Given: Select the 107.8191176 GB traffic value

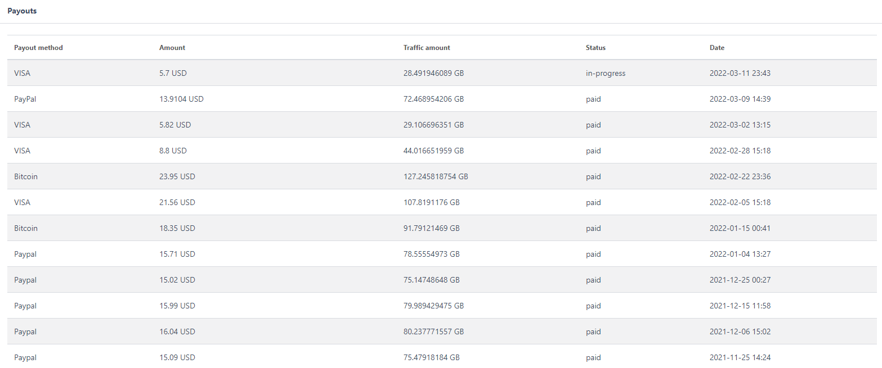Looking at the screenshot, I should [x=432, y=202].
